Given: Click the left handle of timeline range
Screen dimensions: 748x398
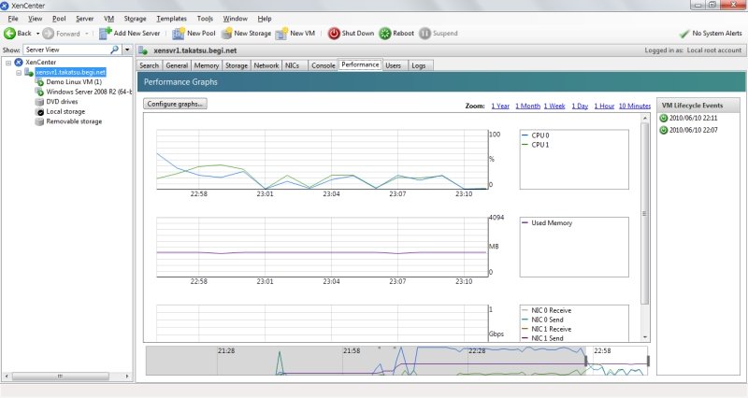Looking at the screenshot, I should pyautogui.click(x=586, y=361).
